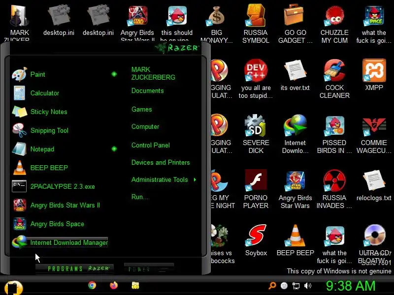Open the volume speaker tray icon
394x295 pixels.
pos(307,286)
